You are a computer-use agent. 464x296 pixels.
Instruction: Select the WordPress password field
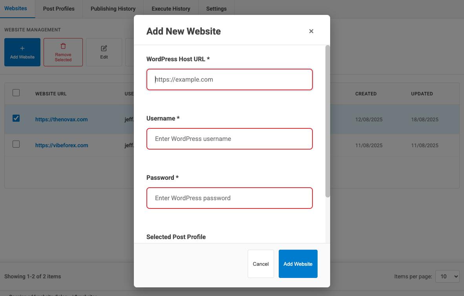click(x=229, y=198)
